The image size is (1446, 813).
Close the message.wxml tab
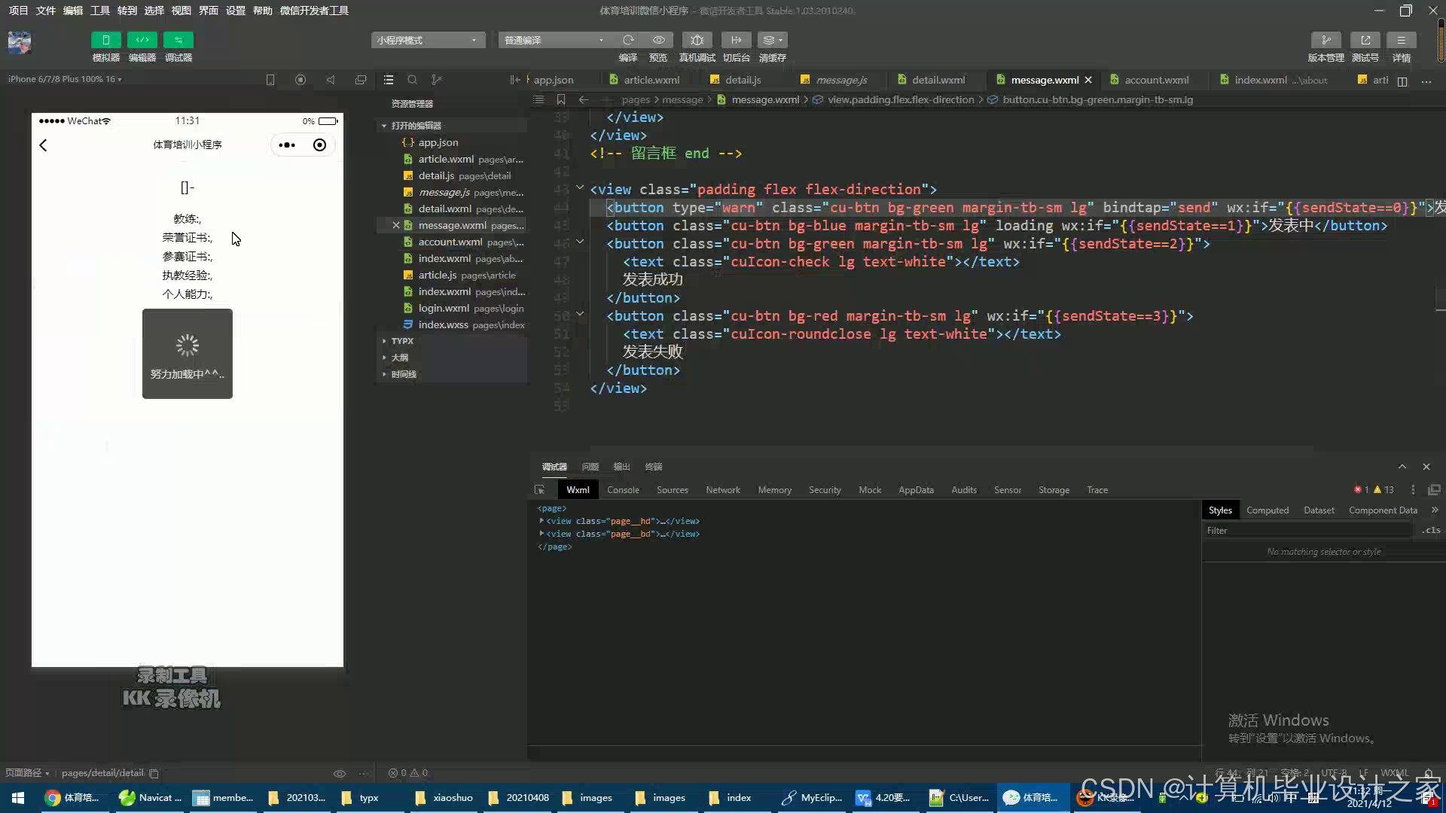pos(1088,80)
